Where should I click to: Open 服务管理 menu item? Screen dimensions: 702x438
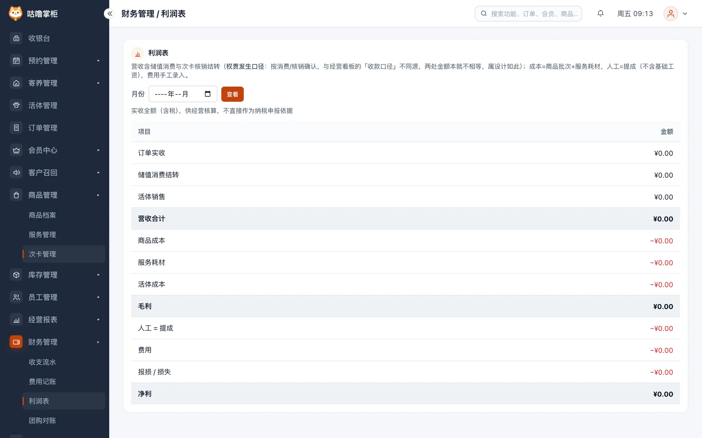coord(64,235)
